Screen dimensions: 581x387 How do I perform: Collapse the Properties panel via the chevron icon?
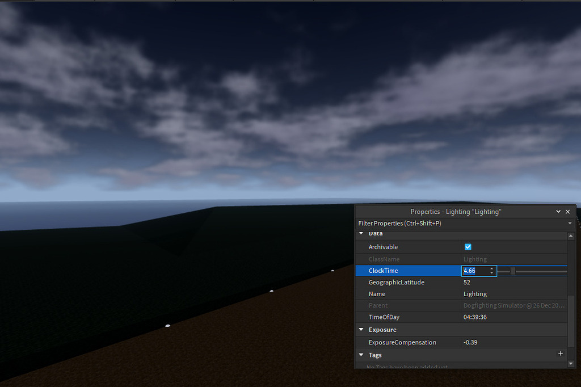(558, 211)
